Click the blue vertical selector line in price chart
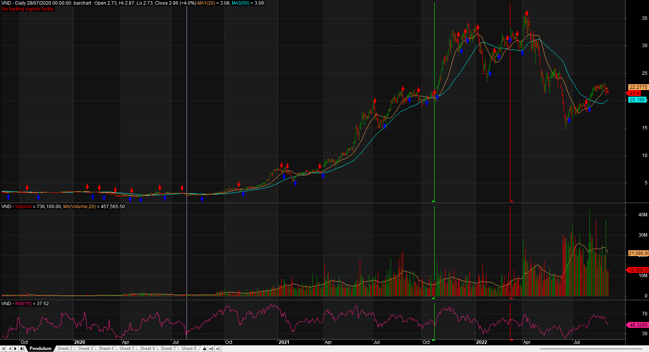This screenshot has width=649, height=352. pyautogui.click(x=187, y=97)
